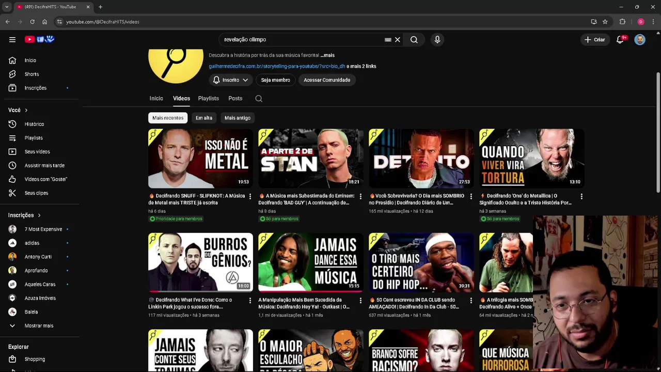Open the O TIRO MAIS CERTEIRO thumbnail
The width and height of the screenshot is (661, 372).
click(x=421, y=262)
